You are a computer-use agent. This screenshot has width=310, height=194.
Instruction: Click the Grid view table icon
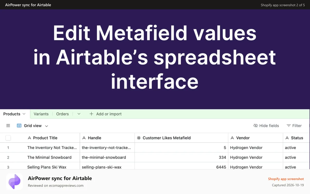(19, 126)
